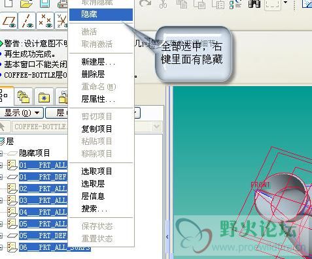Expand the COFFEE-BOTTLE combo box arrow
This screenshot has width=312, height=259.
tap(156, 127)
